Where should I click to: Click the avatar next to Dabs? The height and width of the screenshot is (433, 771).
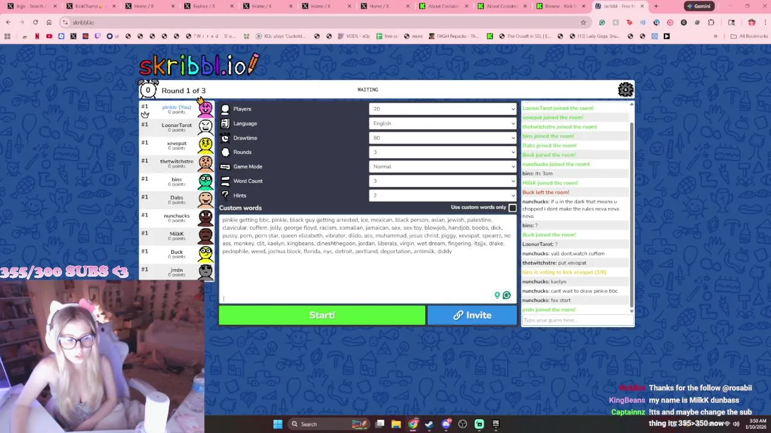(205, 199)
